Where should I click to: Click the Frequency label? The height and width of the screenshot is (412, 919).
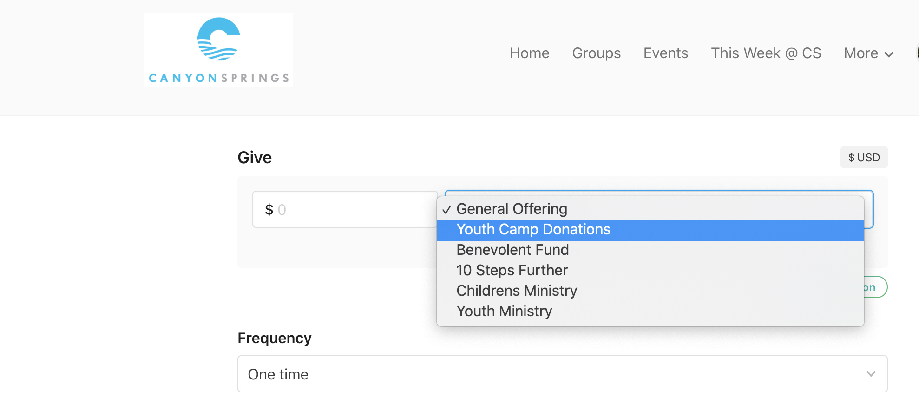pos(274,338)
